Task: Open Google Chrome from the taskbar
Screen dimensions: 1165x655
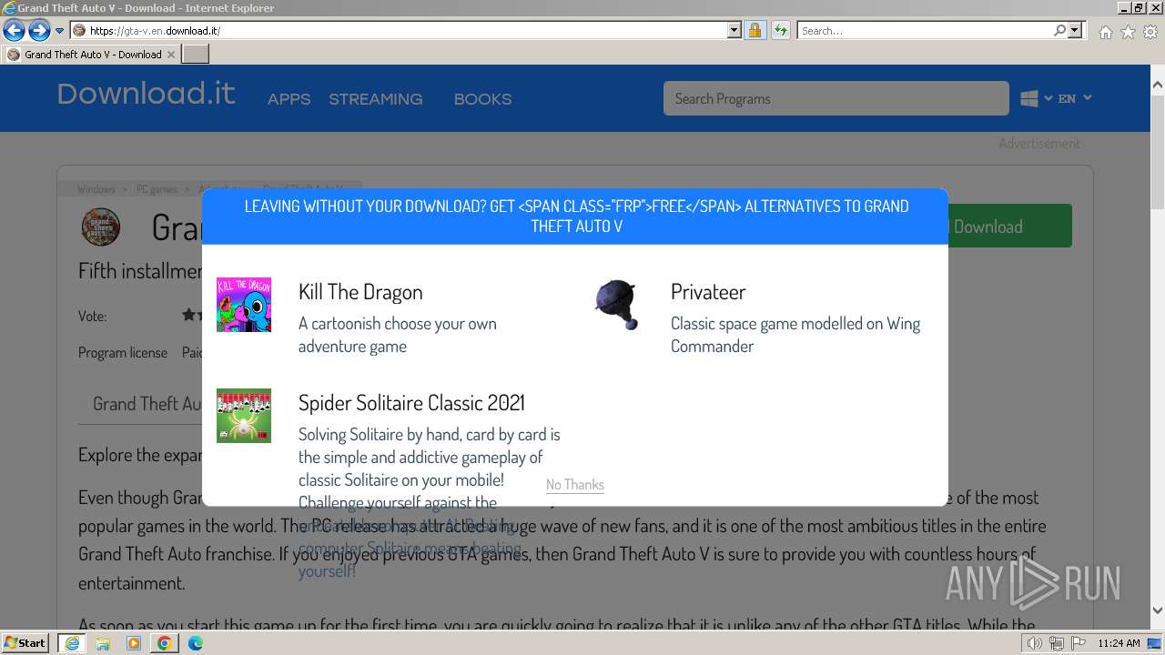Action: 165,643
